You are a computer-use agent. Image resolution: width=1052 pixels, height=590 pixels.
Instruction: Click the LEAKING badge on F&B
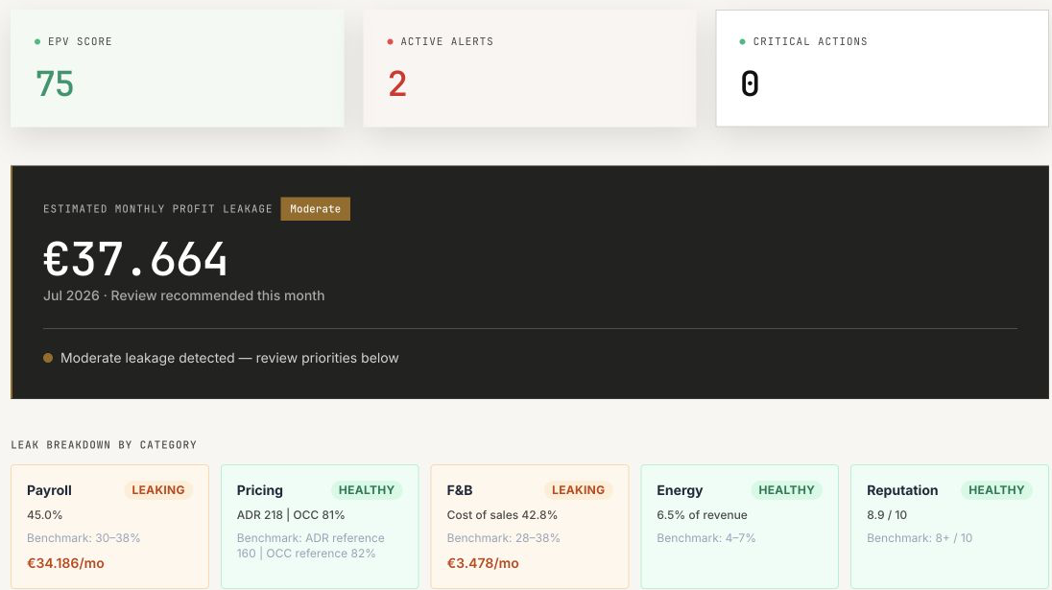(x=579, y=490)
